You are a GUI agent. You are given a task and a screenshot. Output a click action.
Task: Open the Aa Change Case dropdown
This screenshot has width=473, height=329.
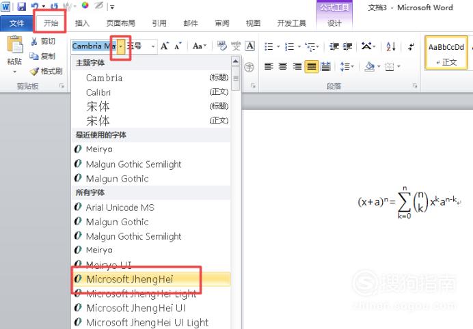[x=200, y=46]
